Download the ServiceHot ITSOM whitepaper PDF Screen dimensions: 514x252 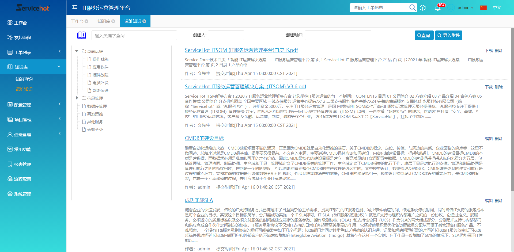click(x=489, y=51)
